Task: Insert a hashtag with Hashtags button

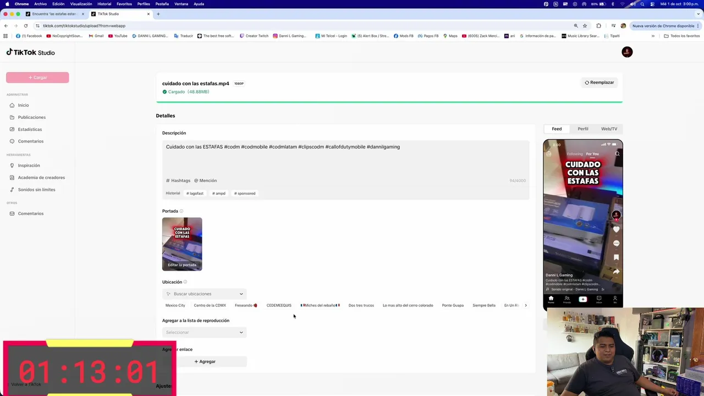Action: pyautogui.click(x=178, y=180)
